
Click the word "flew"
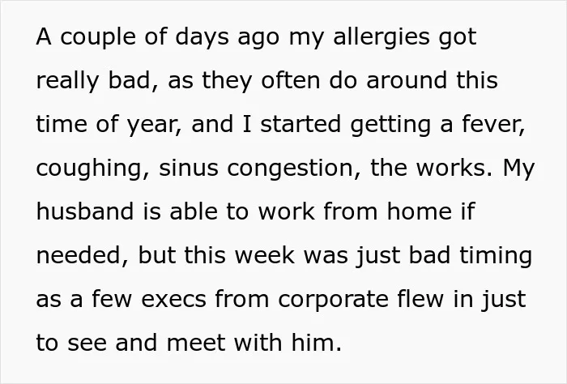[x=420, y=299]
